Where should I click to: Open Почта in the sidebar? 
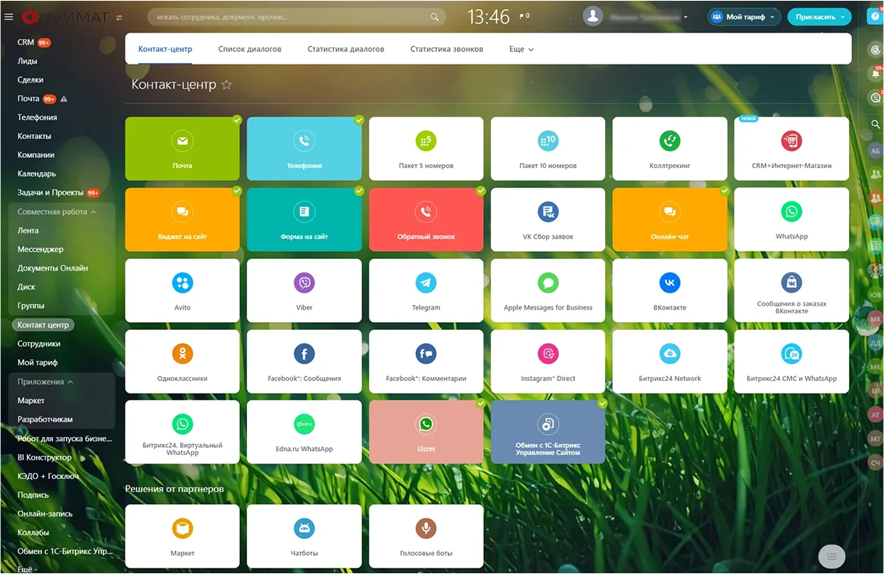click(28, 99)
